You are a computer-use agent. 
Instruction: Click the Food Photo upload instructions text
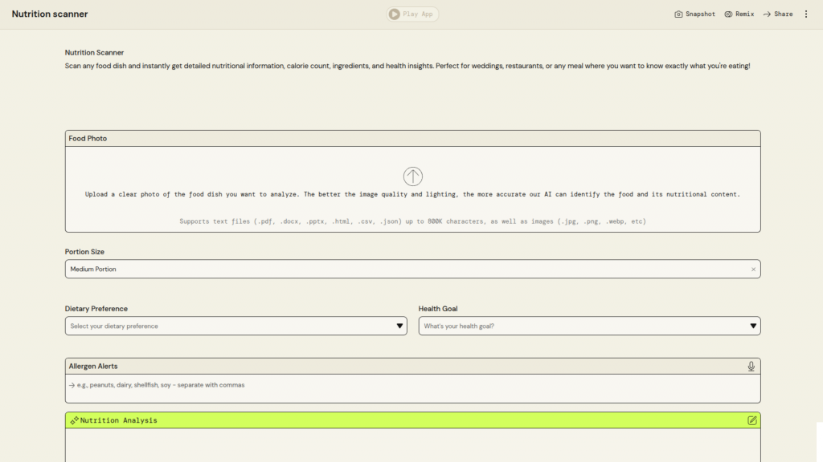pos(412,195)
